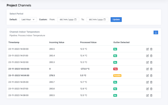Viewport: 168px width, 105px height.
Task: Select timestamp 23-11-2023 14:08:00
Action: pos(18,95)
